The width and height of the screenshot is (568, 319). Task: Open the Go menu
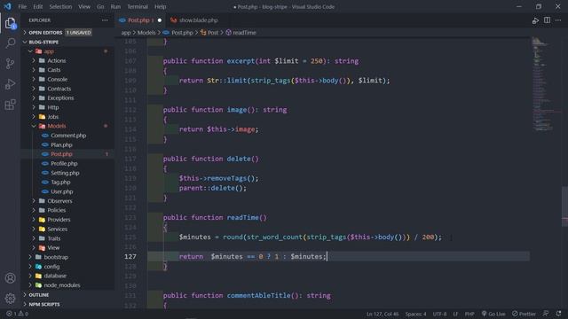[100, 6]
